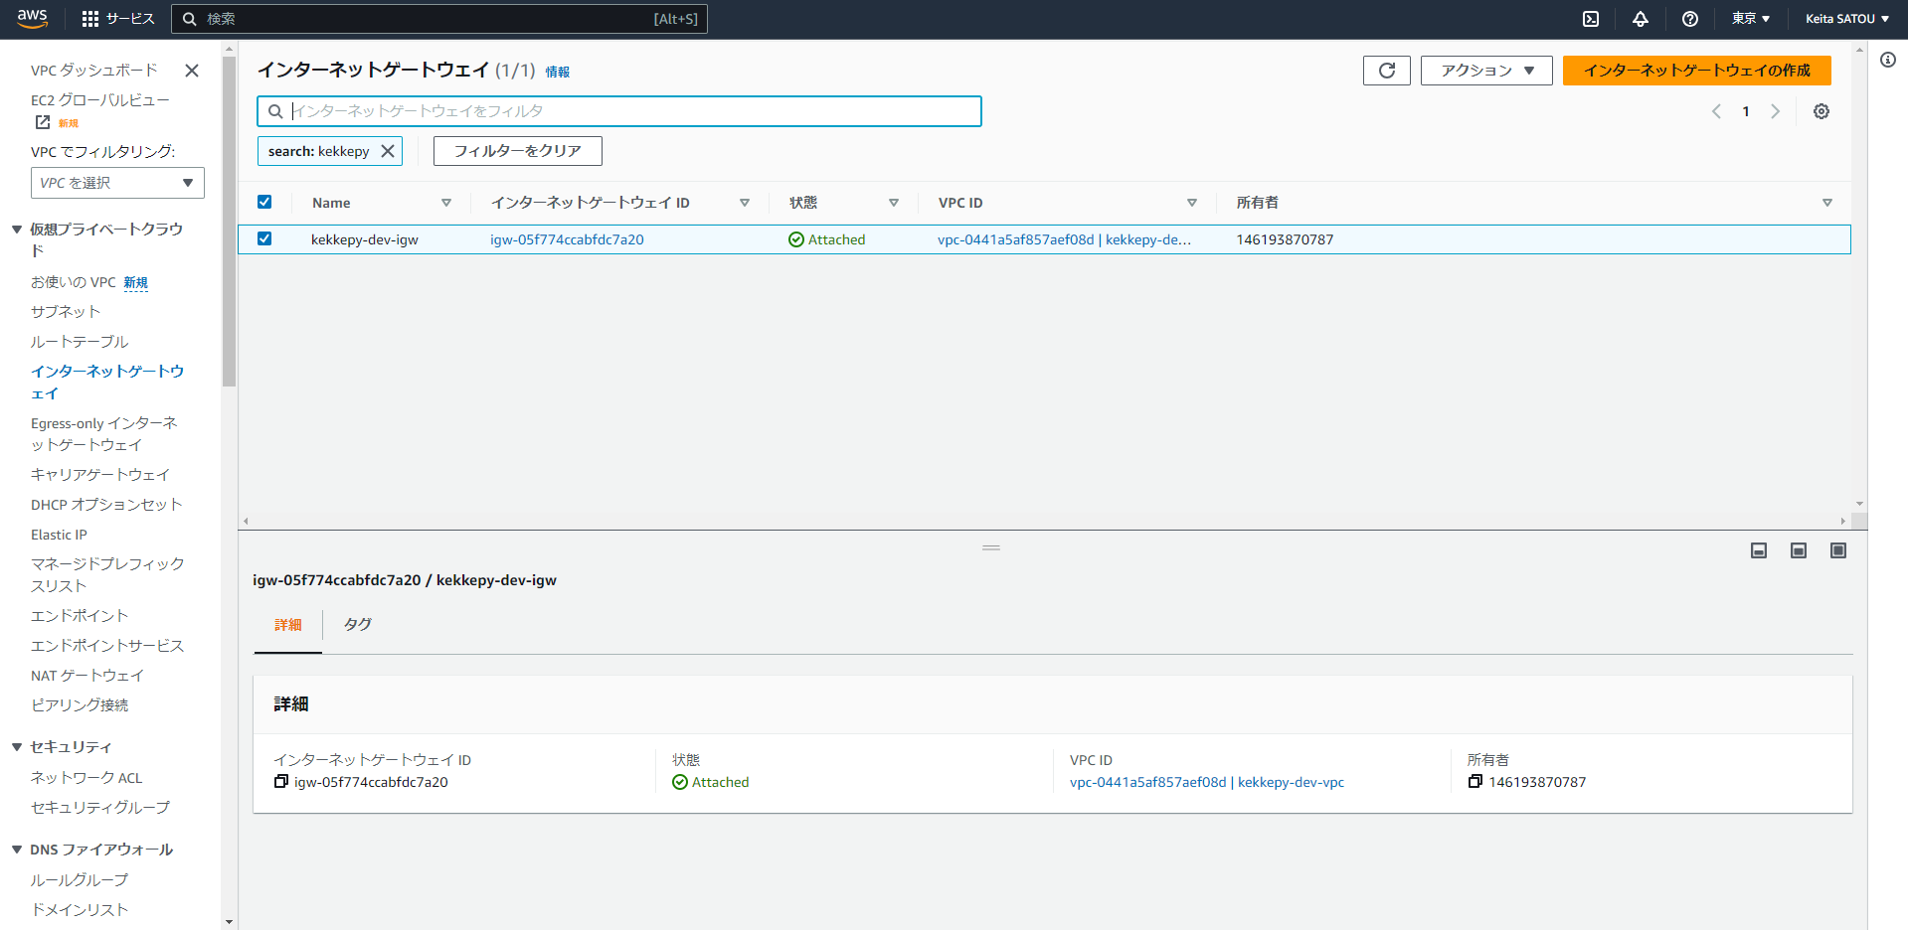Open the VPC ID link in table row
This screenshot has width=1908, height=930.
(x=1064, y=239)
